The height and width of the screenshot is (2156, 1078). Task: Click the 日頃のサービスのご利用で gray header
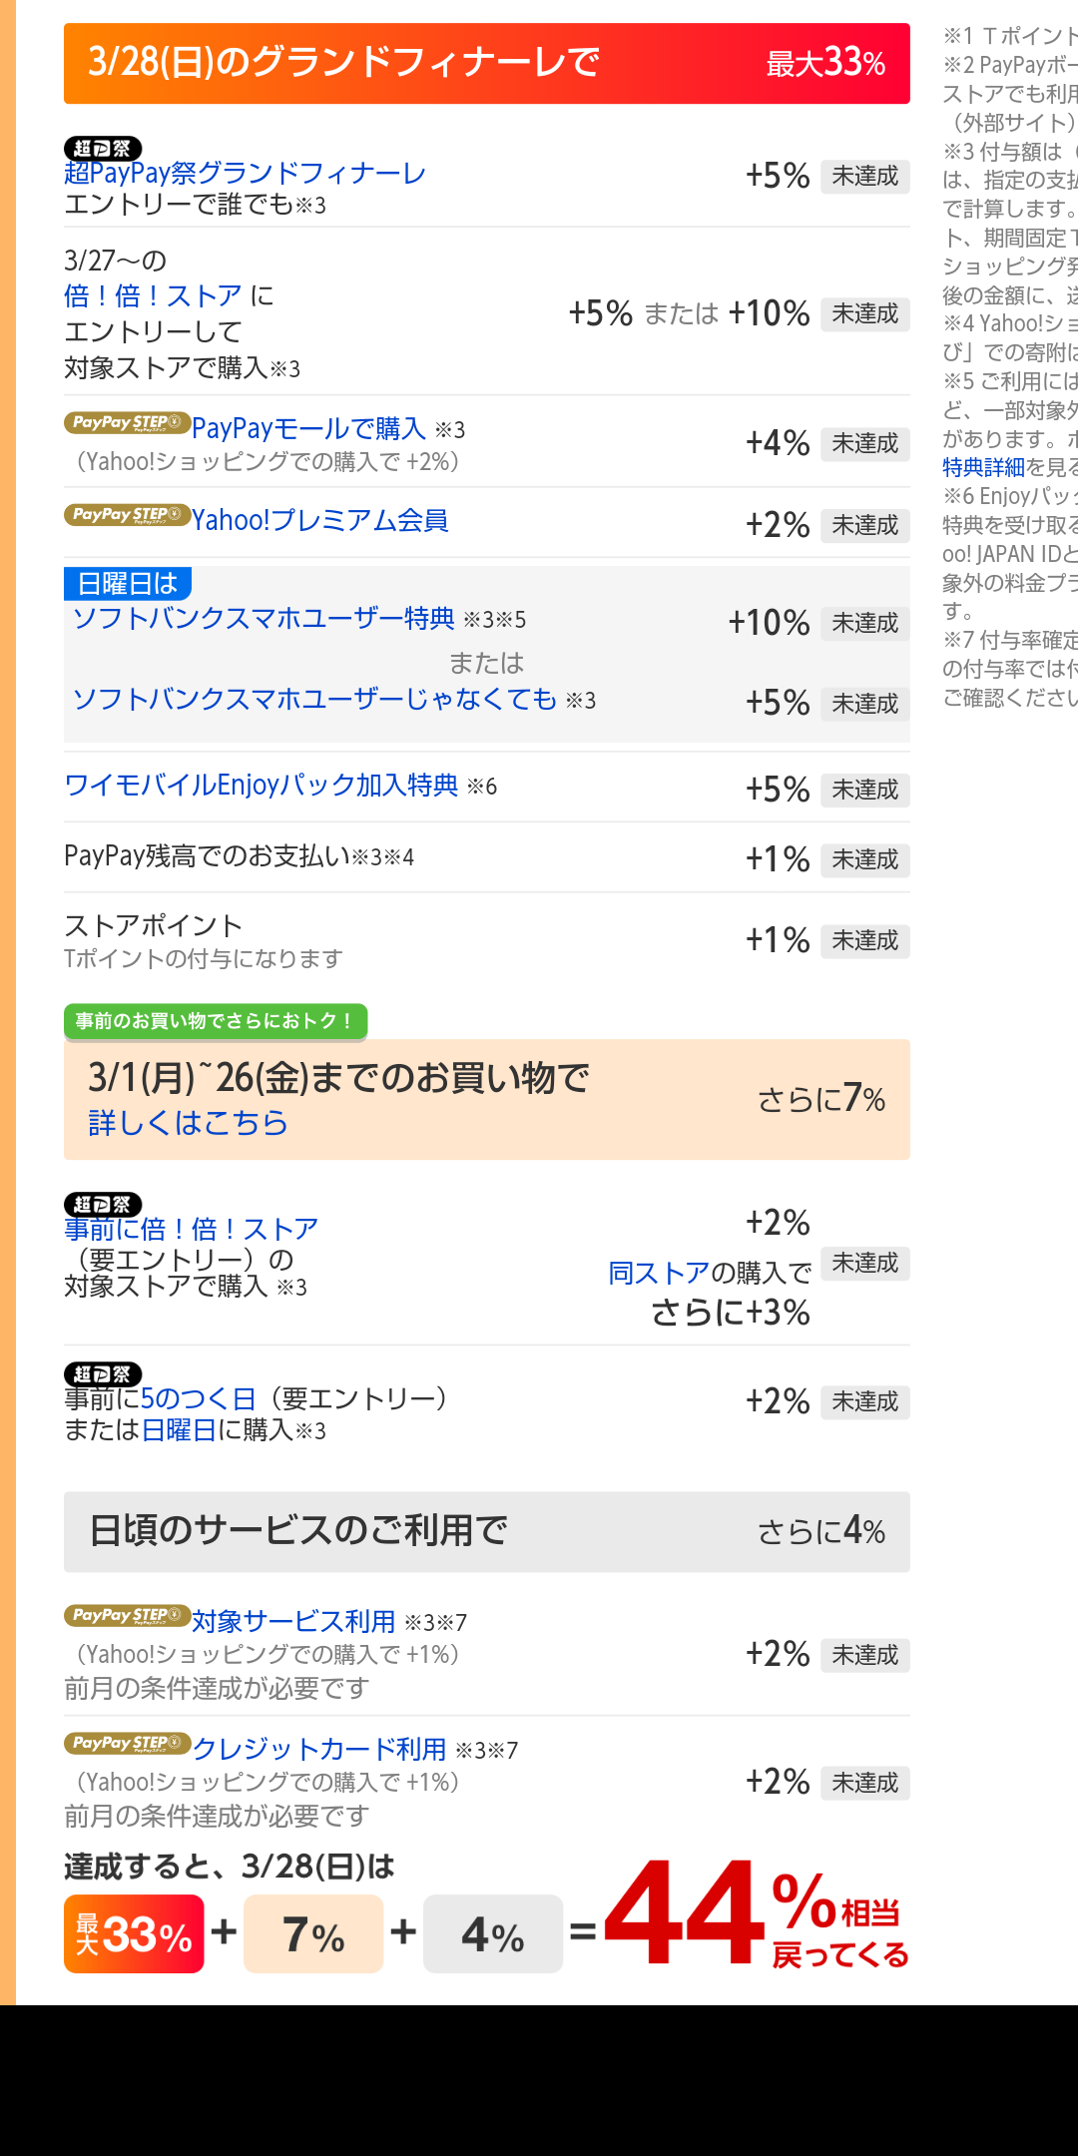click(486, 1531)
